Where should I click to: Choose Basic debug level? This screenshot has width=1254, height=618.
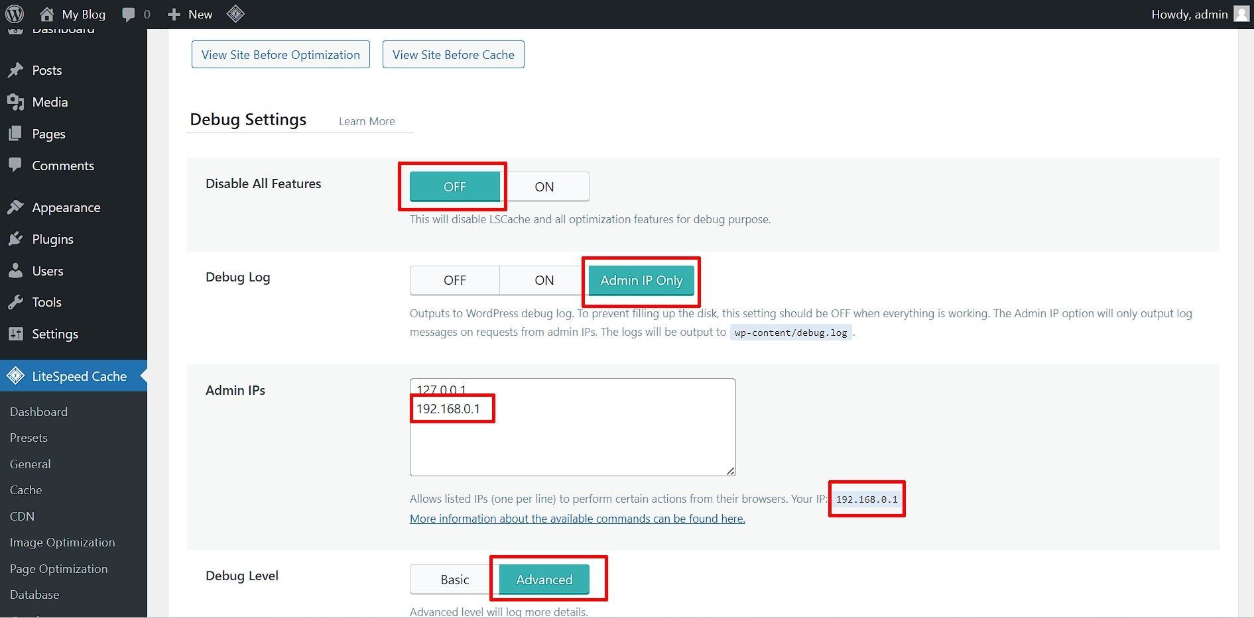(x=454, y=580)
